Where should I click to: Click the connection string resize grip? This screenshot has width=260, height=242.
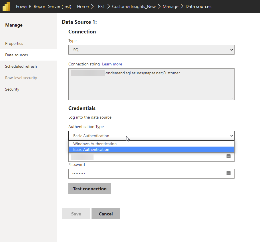pyautogui.click(x=233, y=99)
